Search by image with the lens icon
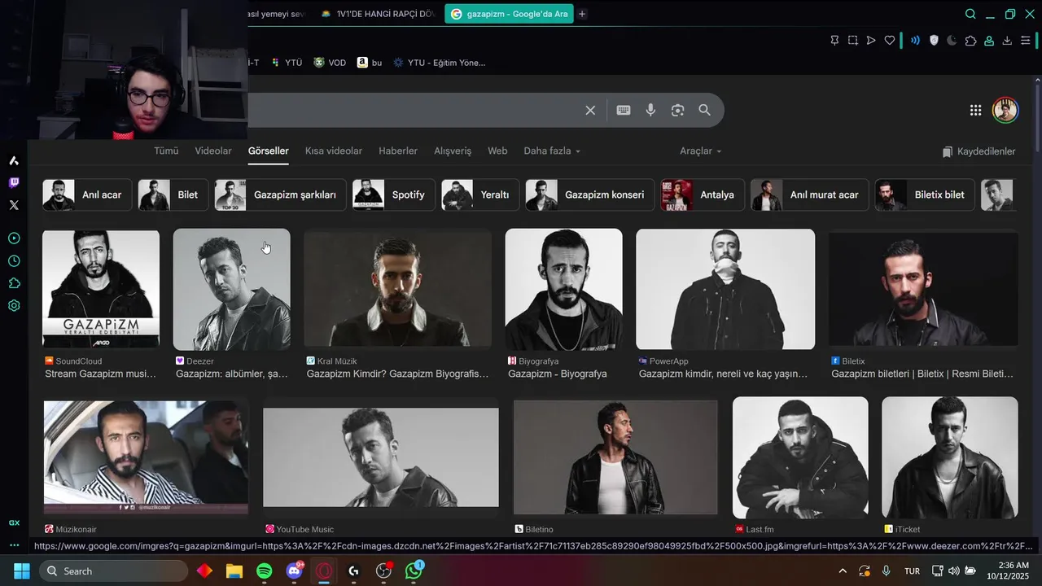 click(x=677, y=110)
